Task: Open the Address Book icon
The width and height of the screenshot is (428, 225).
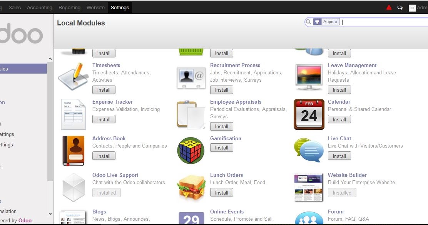Action: tap(74, 151)
